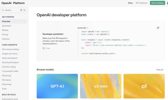Click the search magnifier icon
Screen dimensions: 168x100
coord(3,10)
